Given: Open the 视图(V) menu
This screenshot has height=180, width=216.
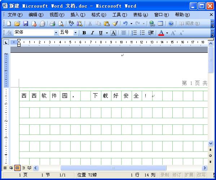Looking at the screenshot, I should pyautogui.click(x=57, y=14).
